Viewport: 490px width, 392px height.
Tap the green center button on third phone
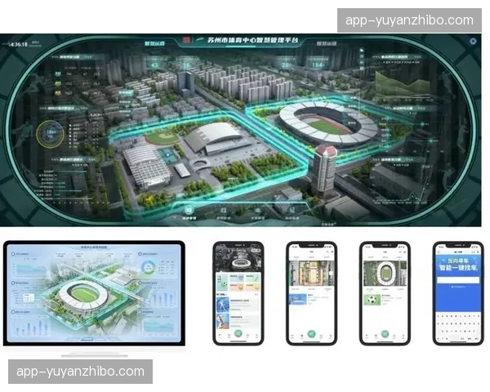tap(384, 334)
